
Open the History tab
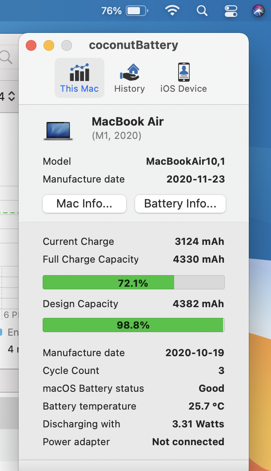pyautogui.click(x=129, y=78)
